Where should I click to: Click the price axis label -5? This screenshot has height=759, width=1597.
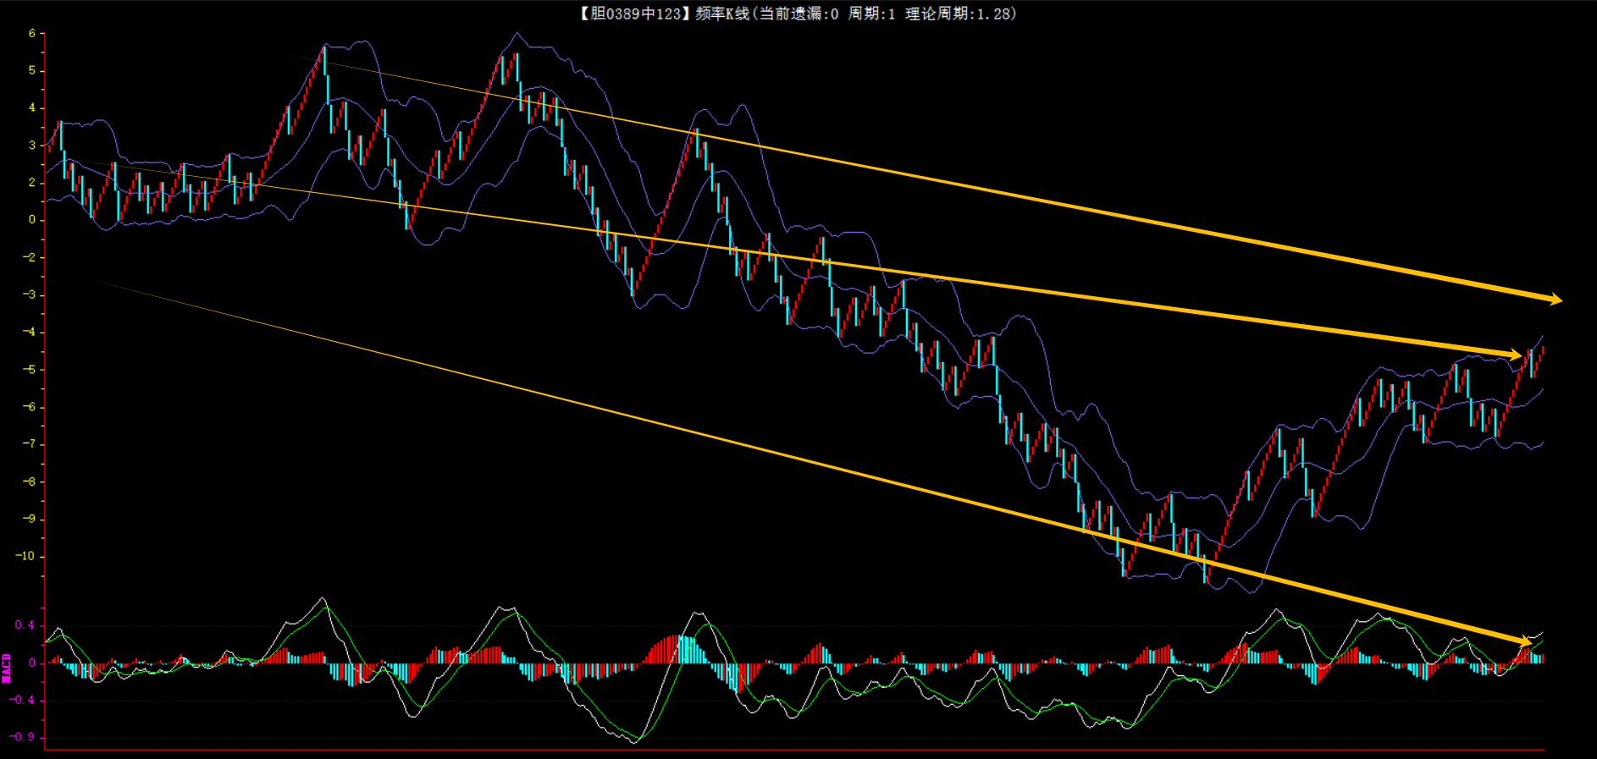[29, 369]
